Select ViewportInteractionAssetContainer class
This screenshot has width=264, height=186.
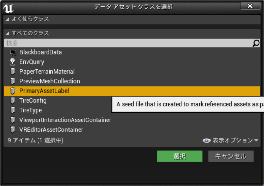tap(132, 120)
